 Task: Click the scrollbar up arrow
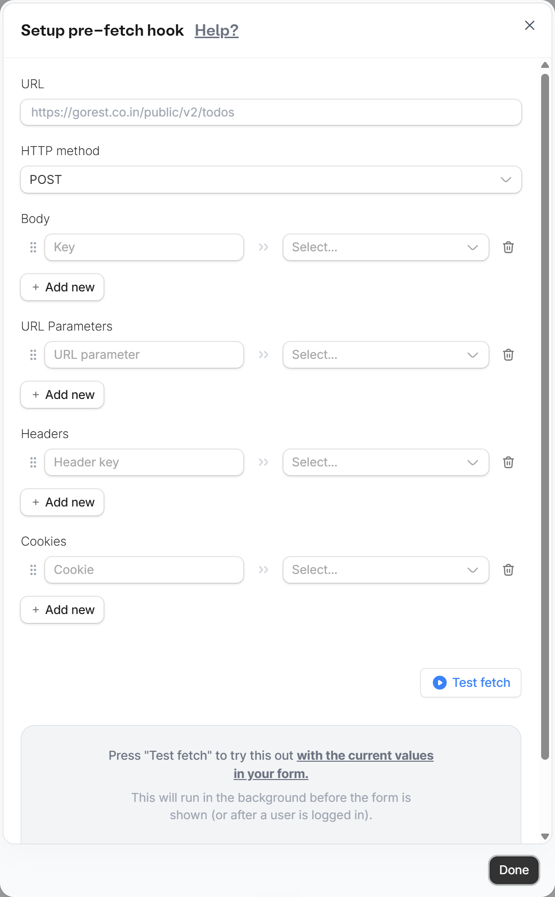pyautogui.click(x=545, y=65)
